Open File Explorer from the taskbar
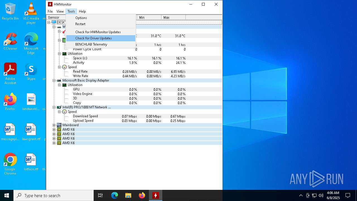This screenshot has width=357, height=201. coord(128,195)
